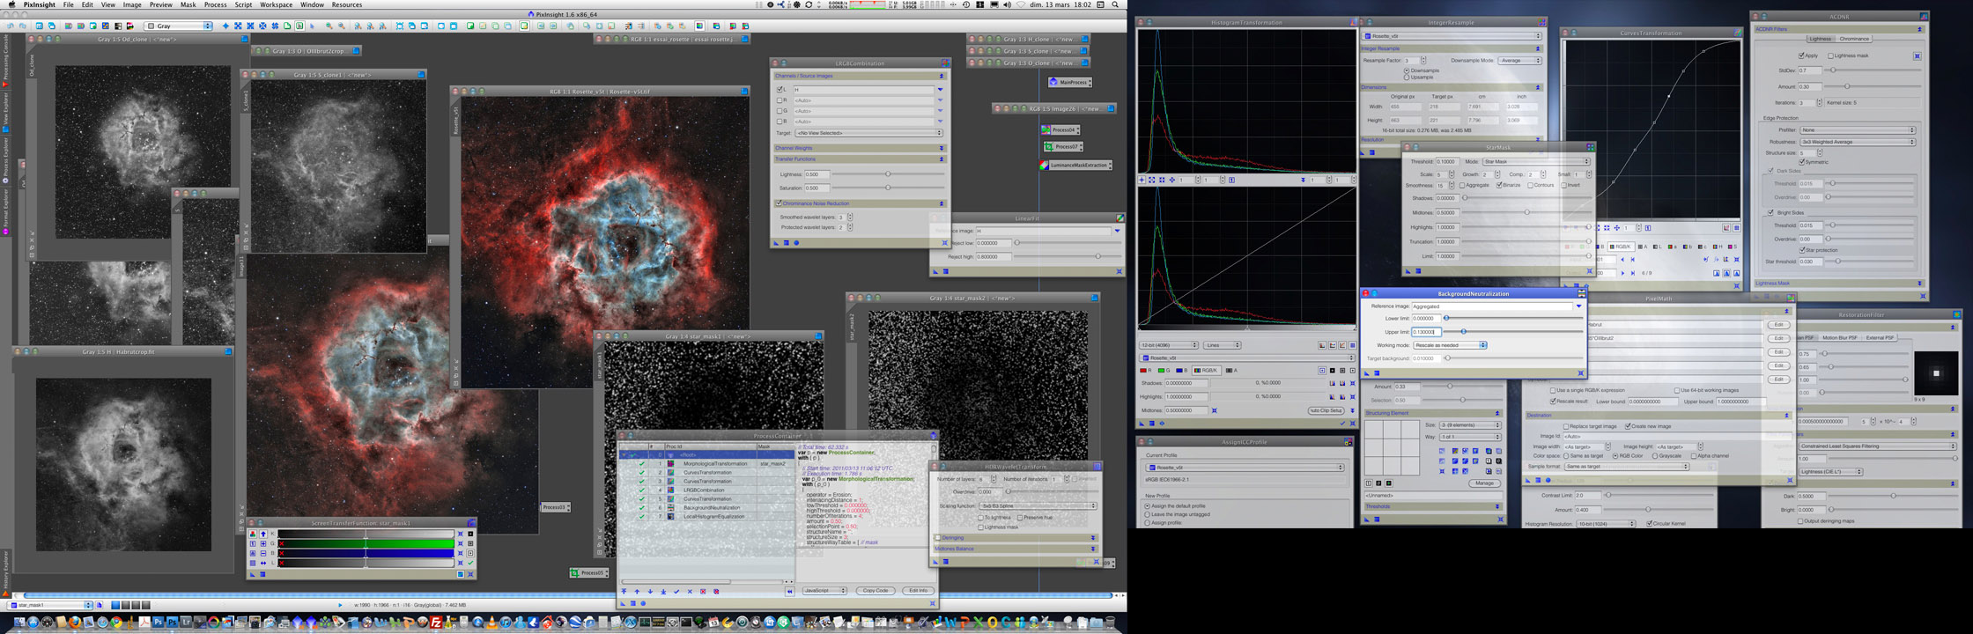The image size is (1973, 634).
Task: Click the Process04 icon on workspace
Action: pos(1060,129)
